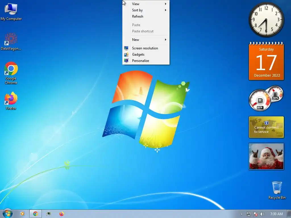Open the My Computer desktop icon

(11, 11)
